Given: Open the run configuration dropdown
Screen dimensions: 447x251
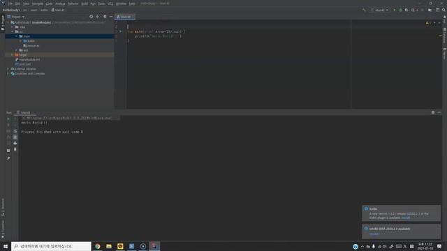Looking at the screenshot, I should click(379, 10).
